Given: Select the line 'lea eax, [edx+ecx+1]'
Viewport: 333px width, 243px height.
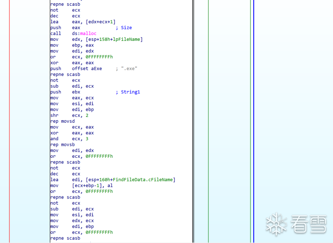Looking at the screenshot, I should coord(83,22).
